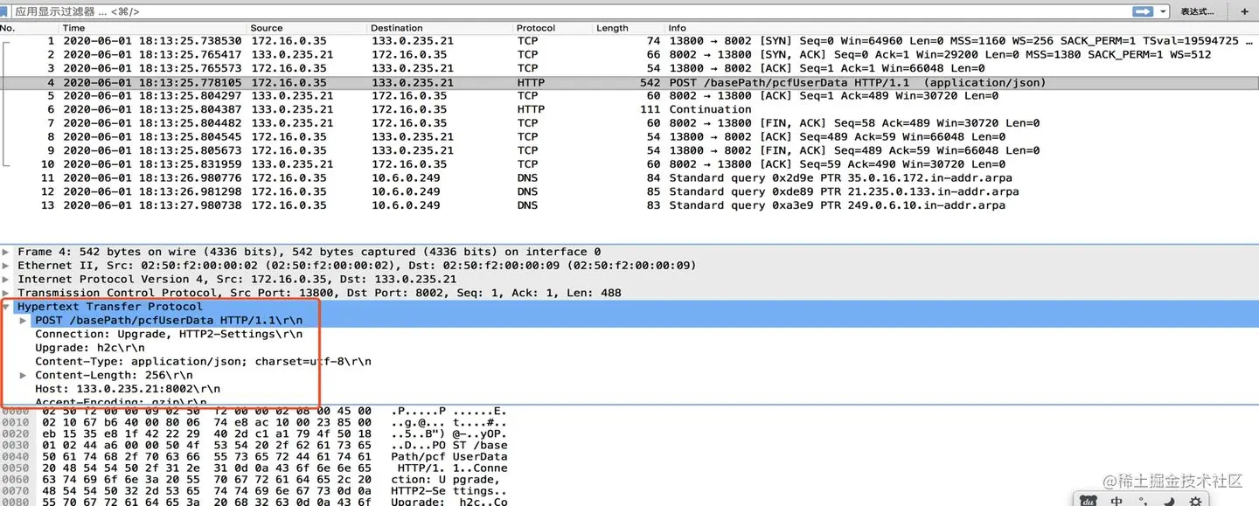1259x506 pixels.
Task: Select packet 10 ACK Seq=59 Ack=490
Action: (629, 164)
